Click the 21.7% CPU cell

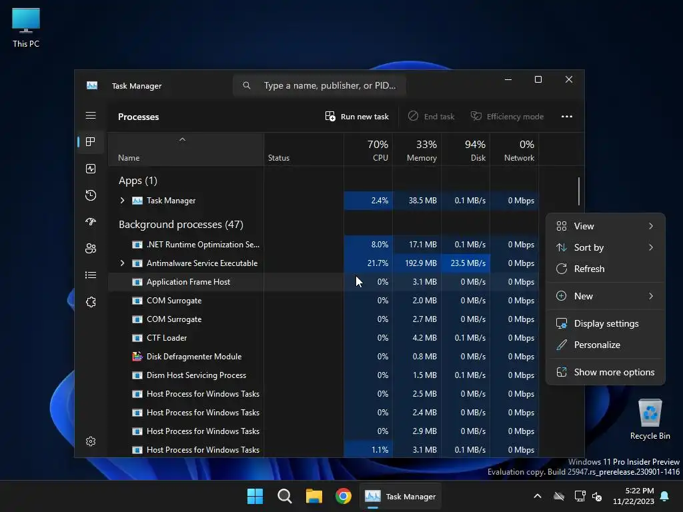point(368,263)
